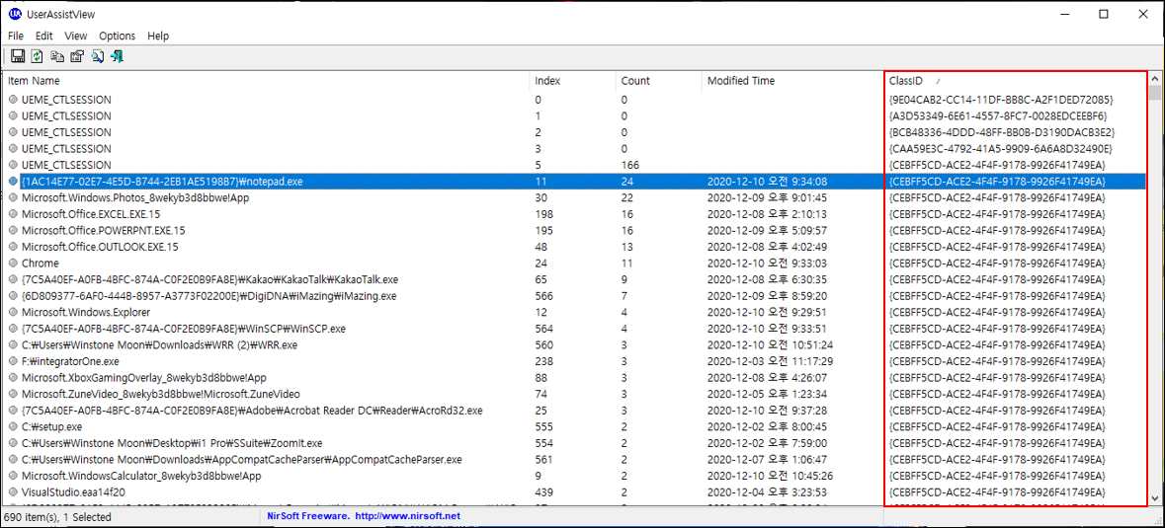The image size is (1165, 528).
Task: Click the Find magnifier toolbar icon
Action: point(98,56)
